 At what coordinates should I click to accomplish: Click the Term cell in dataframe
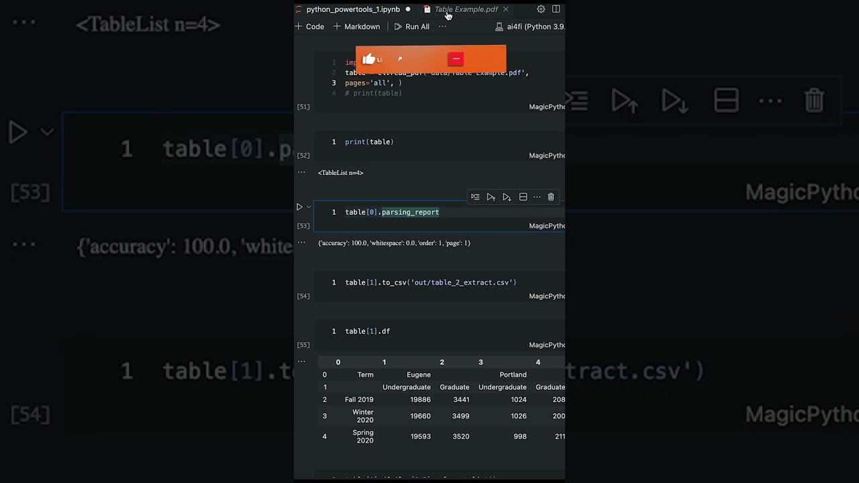[x=365, y=375]
